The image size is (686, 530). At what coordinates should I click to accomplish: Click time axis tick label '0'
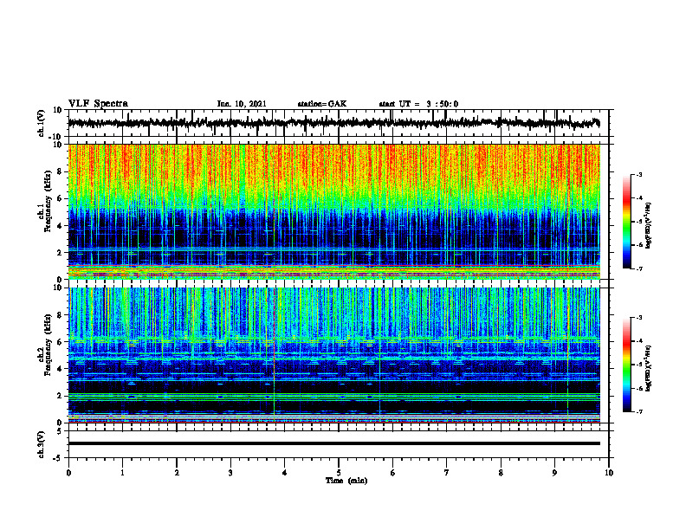(68, 473)
